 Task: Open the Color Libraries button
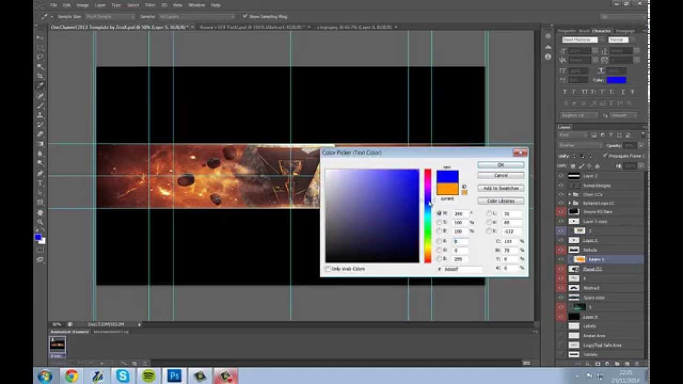click(x=501, y=201)
